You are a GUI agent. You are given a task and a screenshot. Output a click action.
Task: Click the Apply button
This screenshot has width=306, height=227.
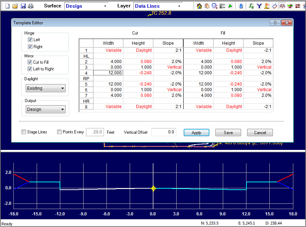[196, 133]
